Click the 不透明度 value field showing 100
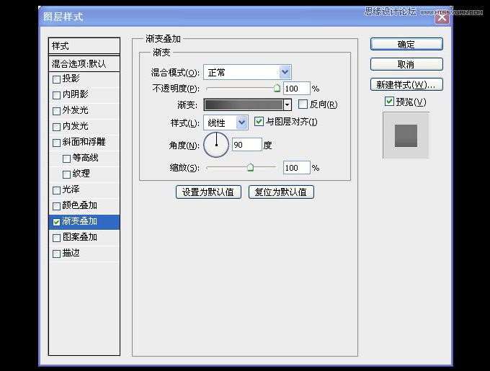This screenshot has height=371, width=490. [297, 89]
